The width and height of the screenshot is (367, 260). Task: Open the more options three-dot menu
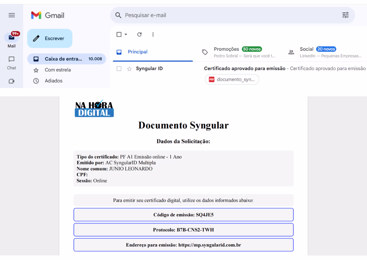pos(153,34)
